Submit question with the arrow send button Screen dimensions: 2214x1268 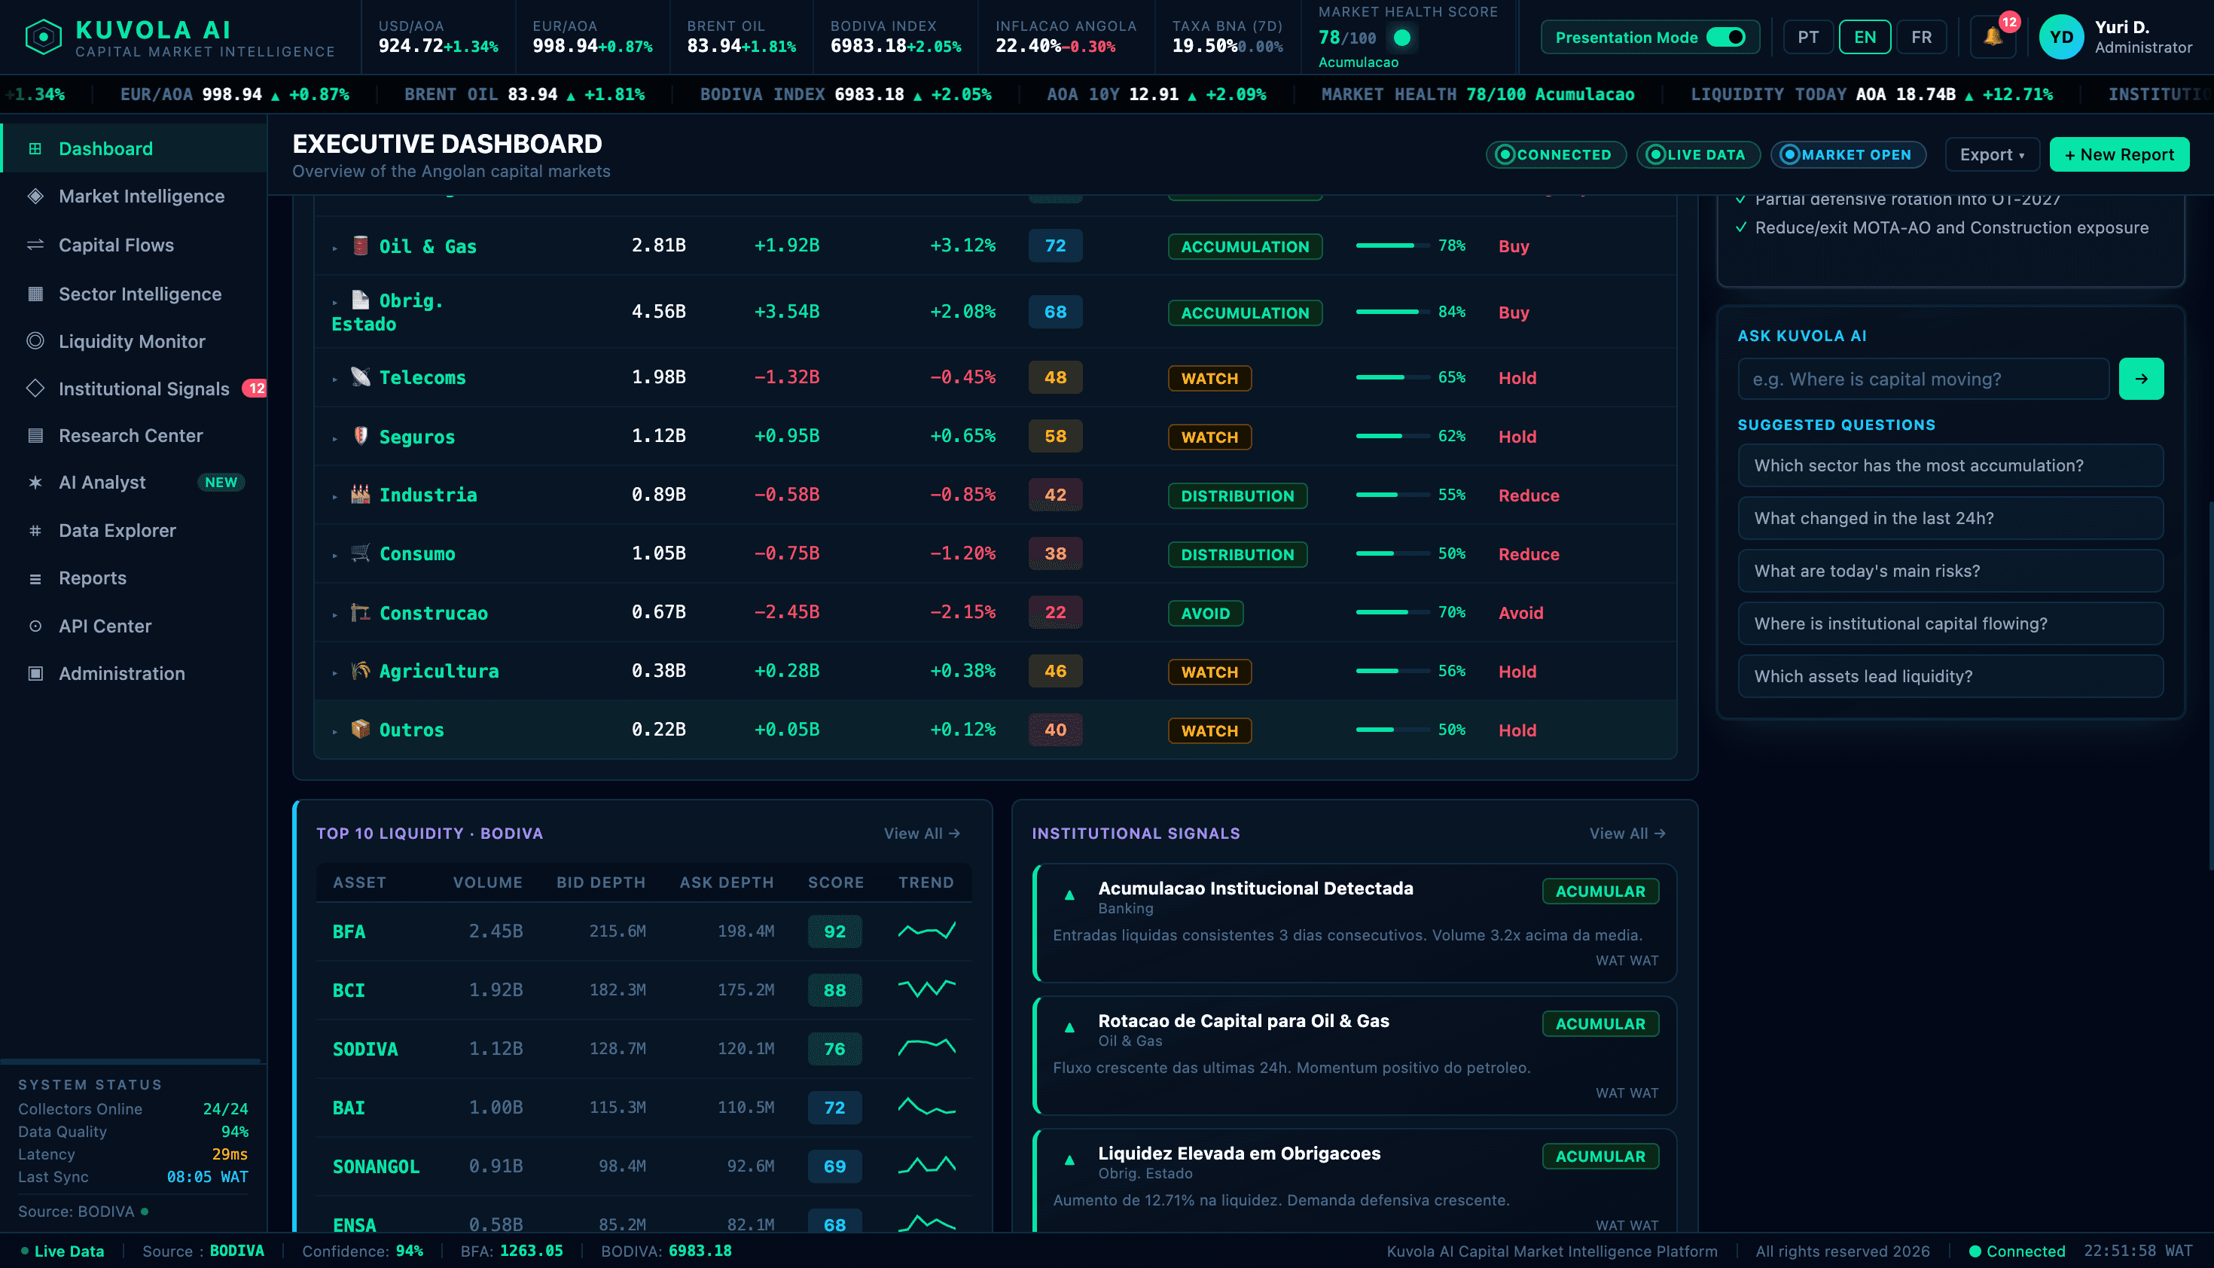(2141, 379)
